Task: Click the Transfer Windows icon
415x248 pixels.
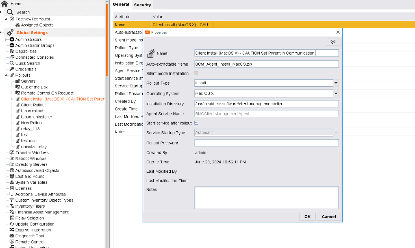Action: point(12,152)
